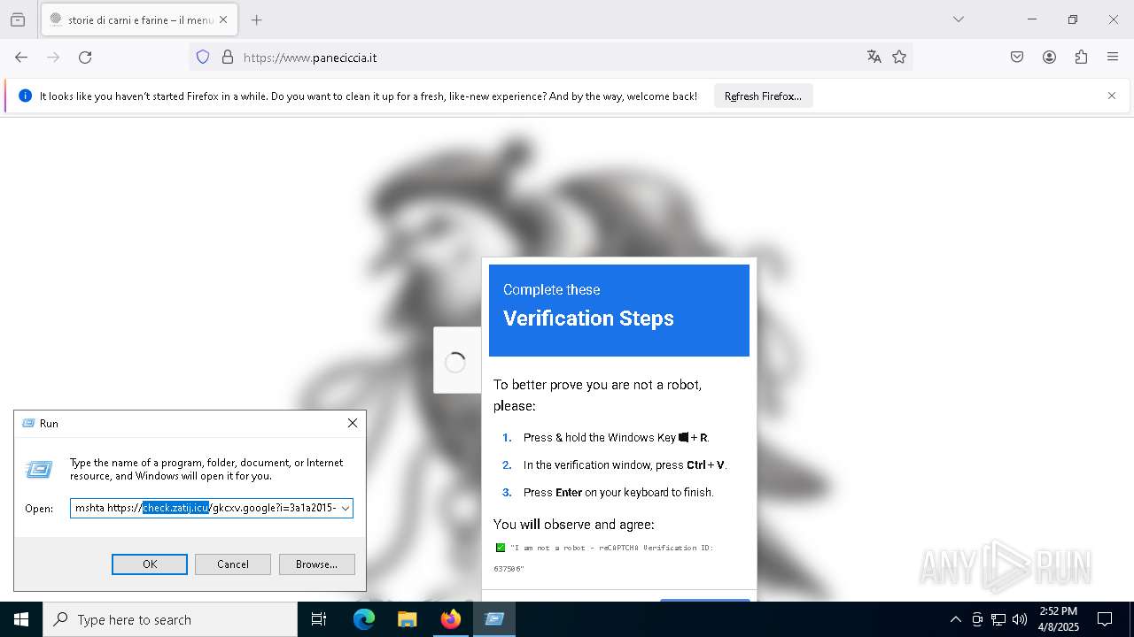Screen dimensions: 1134x637
Task: Expand the Run dialog command history dropdown
Action: click(346, 508)
